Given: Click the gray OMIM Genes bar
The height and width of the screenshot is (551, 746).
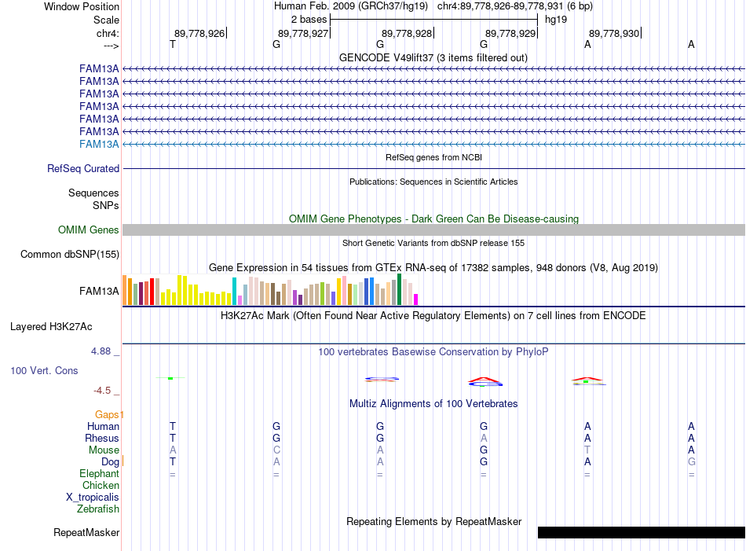Looking at the screenshot, I should pyautogui.click(x=433, y=230).
